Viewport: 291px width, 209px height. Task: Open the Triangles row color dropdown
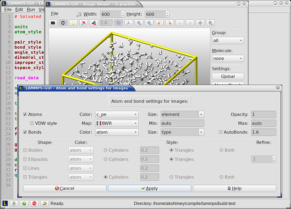[81, 177]
